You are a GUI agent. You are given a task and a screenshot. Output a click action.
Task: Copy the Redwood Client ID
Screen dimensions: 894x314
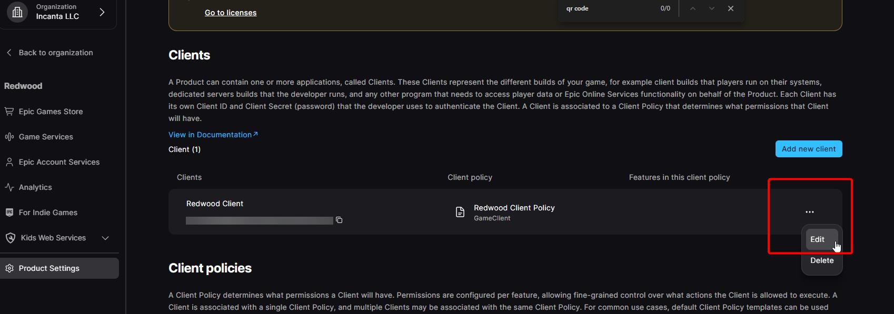[x=339, y=220]
